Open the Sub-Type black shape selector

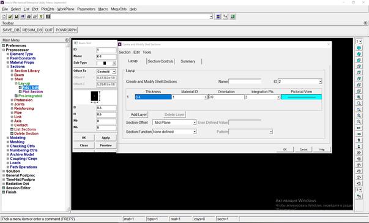pos(106,63)
